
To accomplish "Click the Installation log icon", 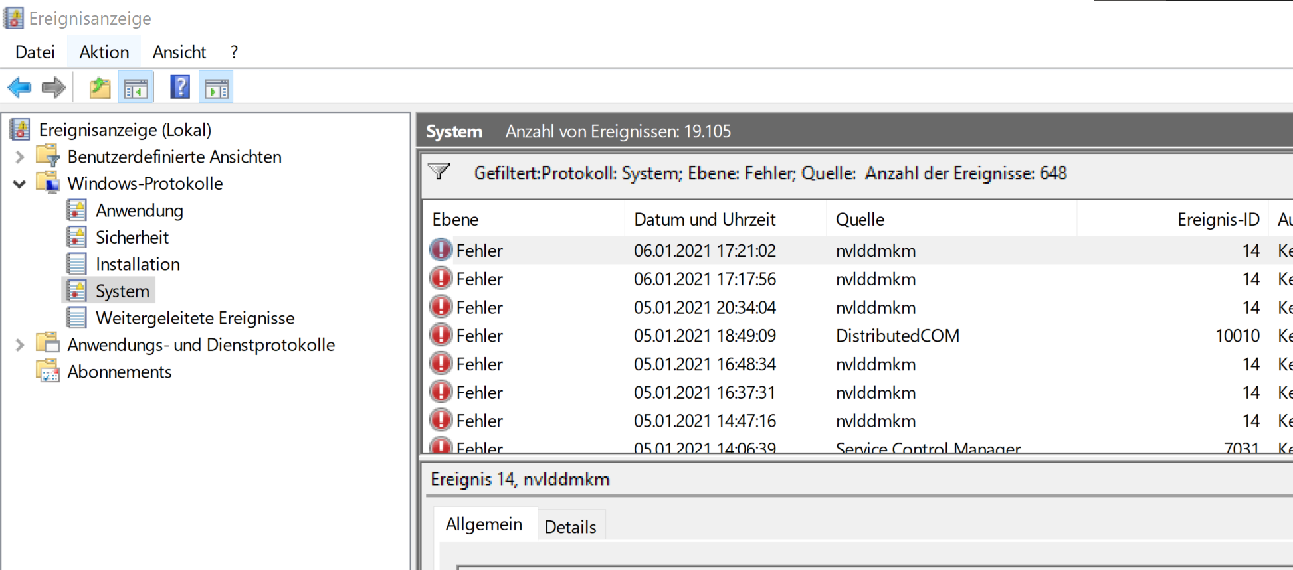I will [x=76, y=264].
